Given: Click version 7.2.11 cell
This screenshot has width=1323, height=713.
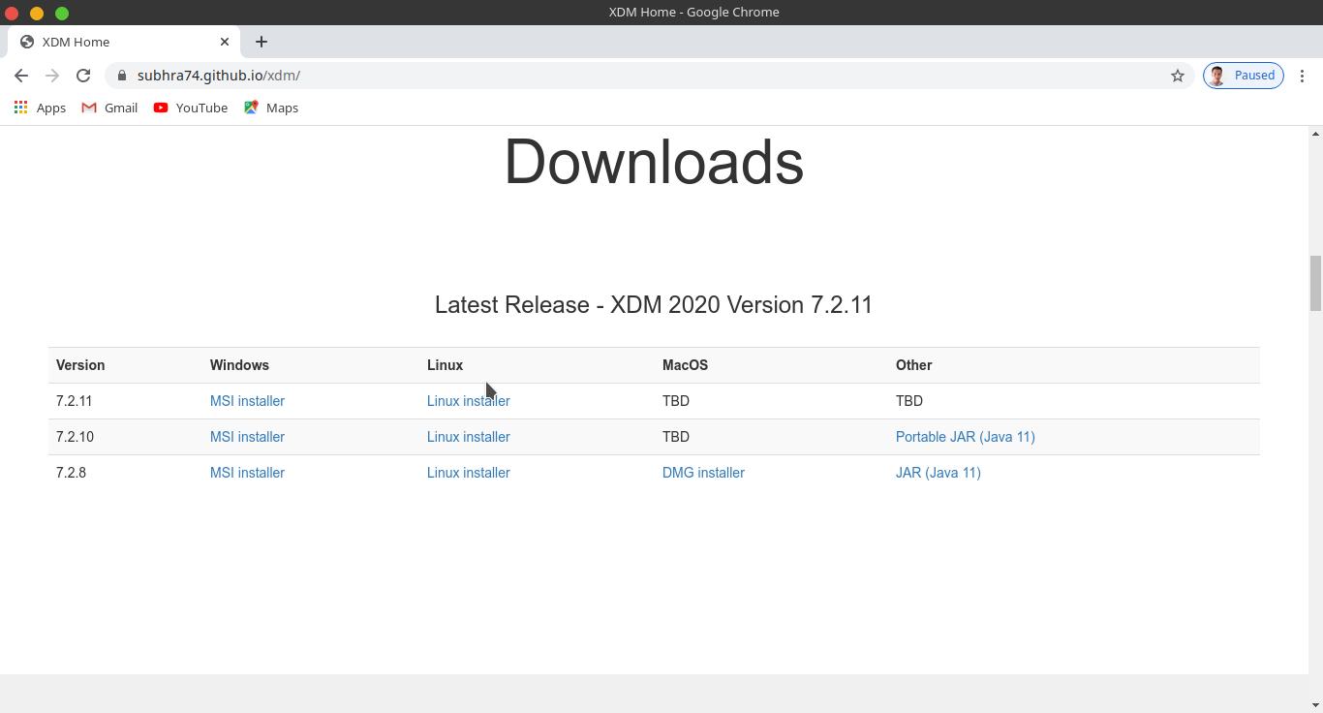Looking at the screenshot, I should [x=74, y=401].
